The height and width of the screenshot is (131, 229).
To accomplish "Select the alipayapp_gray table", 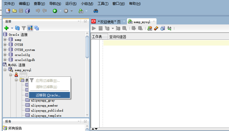I will click(43, 100).
